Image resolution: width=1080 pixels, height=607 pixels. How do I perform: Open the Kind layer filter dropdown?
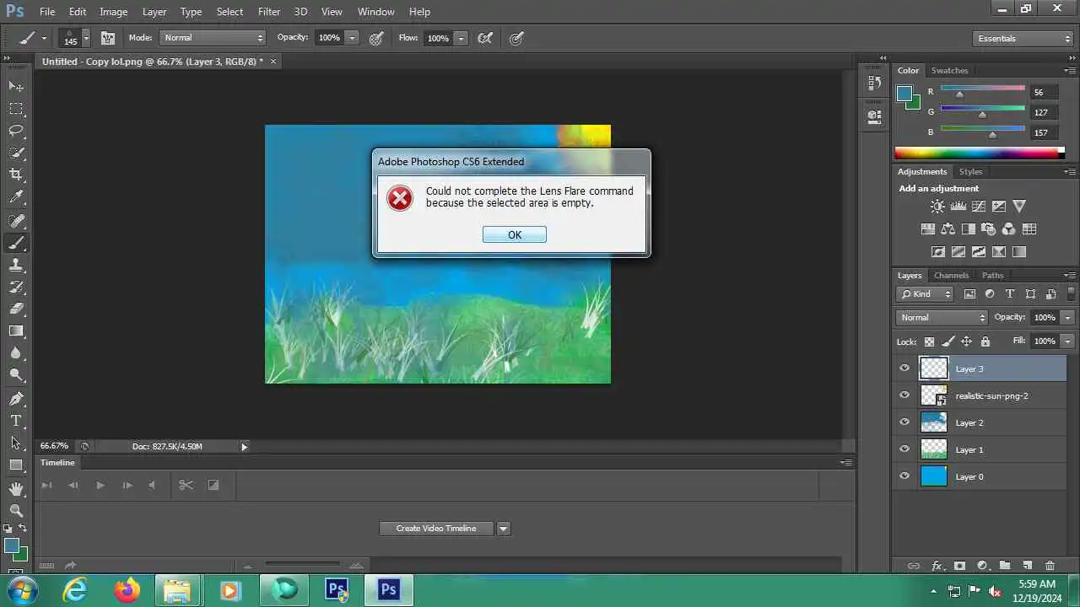coord(925,293)
